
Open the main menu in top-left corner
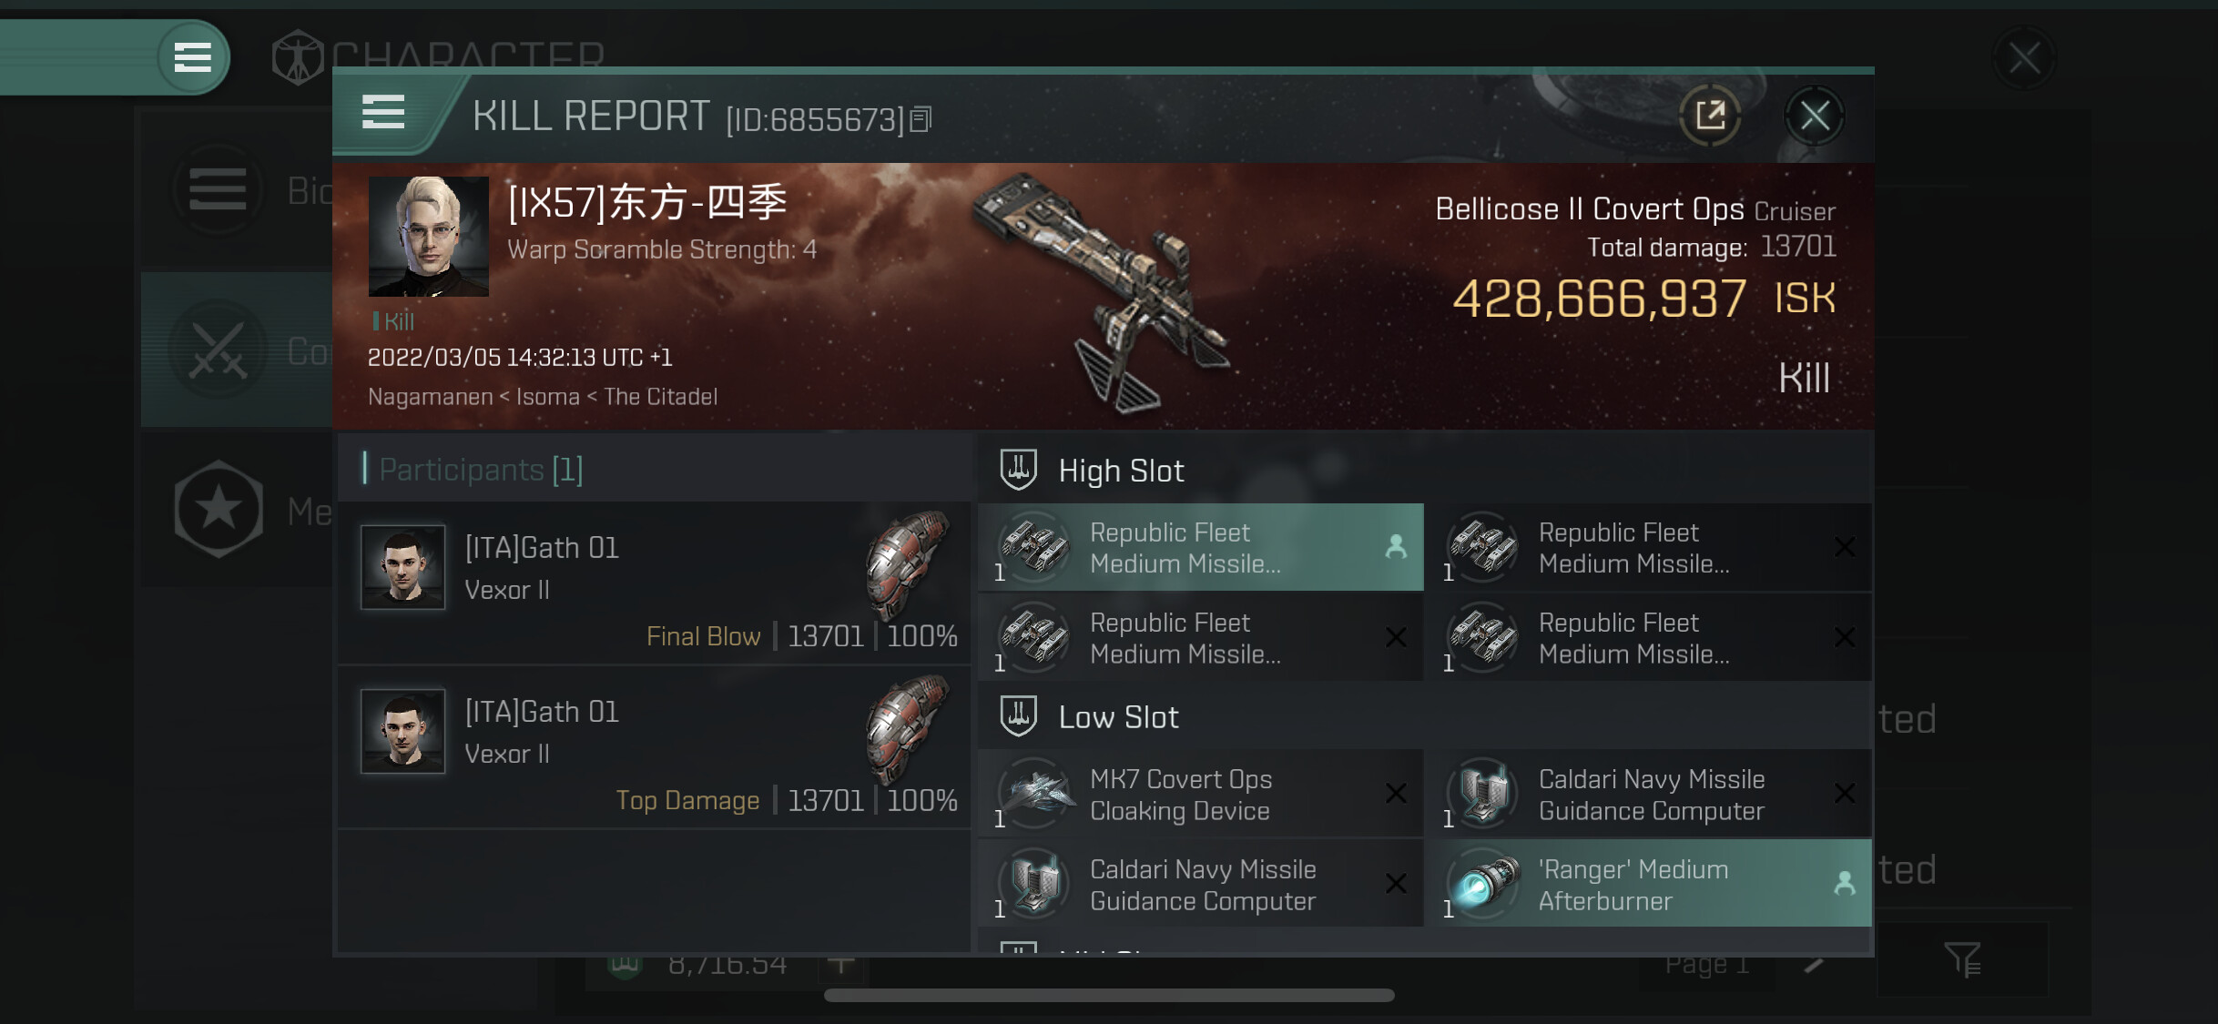(x=192, y=57)
